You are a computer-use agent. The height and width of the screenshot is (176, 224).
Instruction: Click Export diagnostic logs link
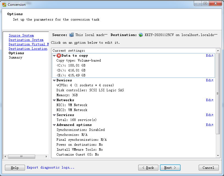[x=51, y=167]
